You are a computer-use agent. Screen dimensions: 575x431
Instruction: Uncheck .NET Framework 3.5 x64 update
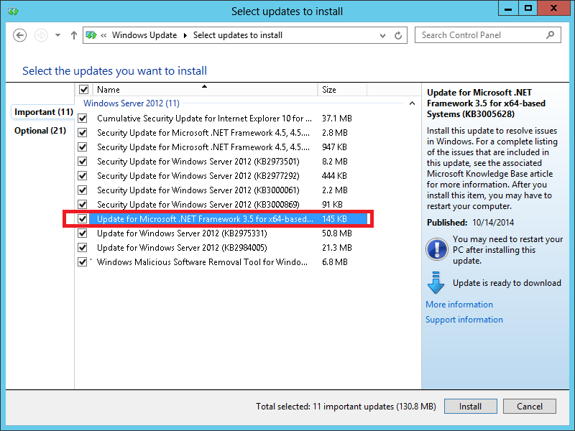pos(83,219)
